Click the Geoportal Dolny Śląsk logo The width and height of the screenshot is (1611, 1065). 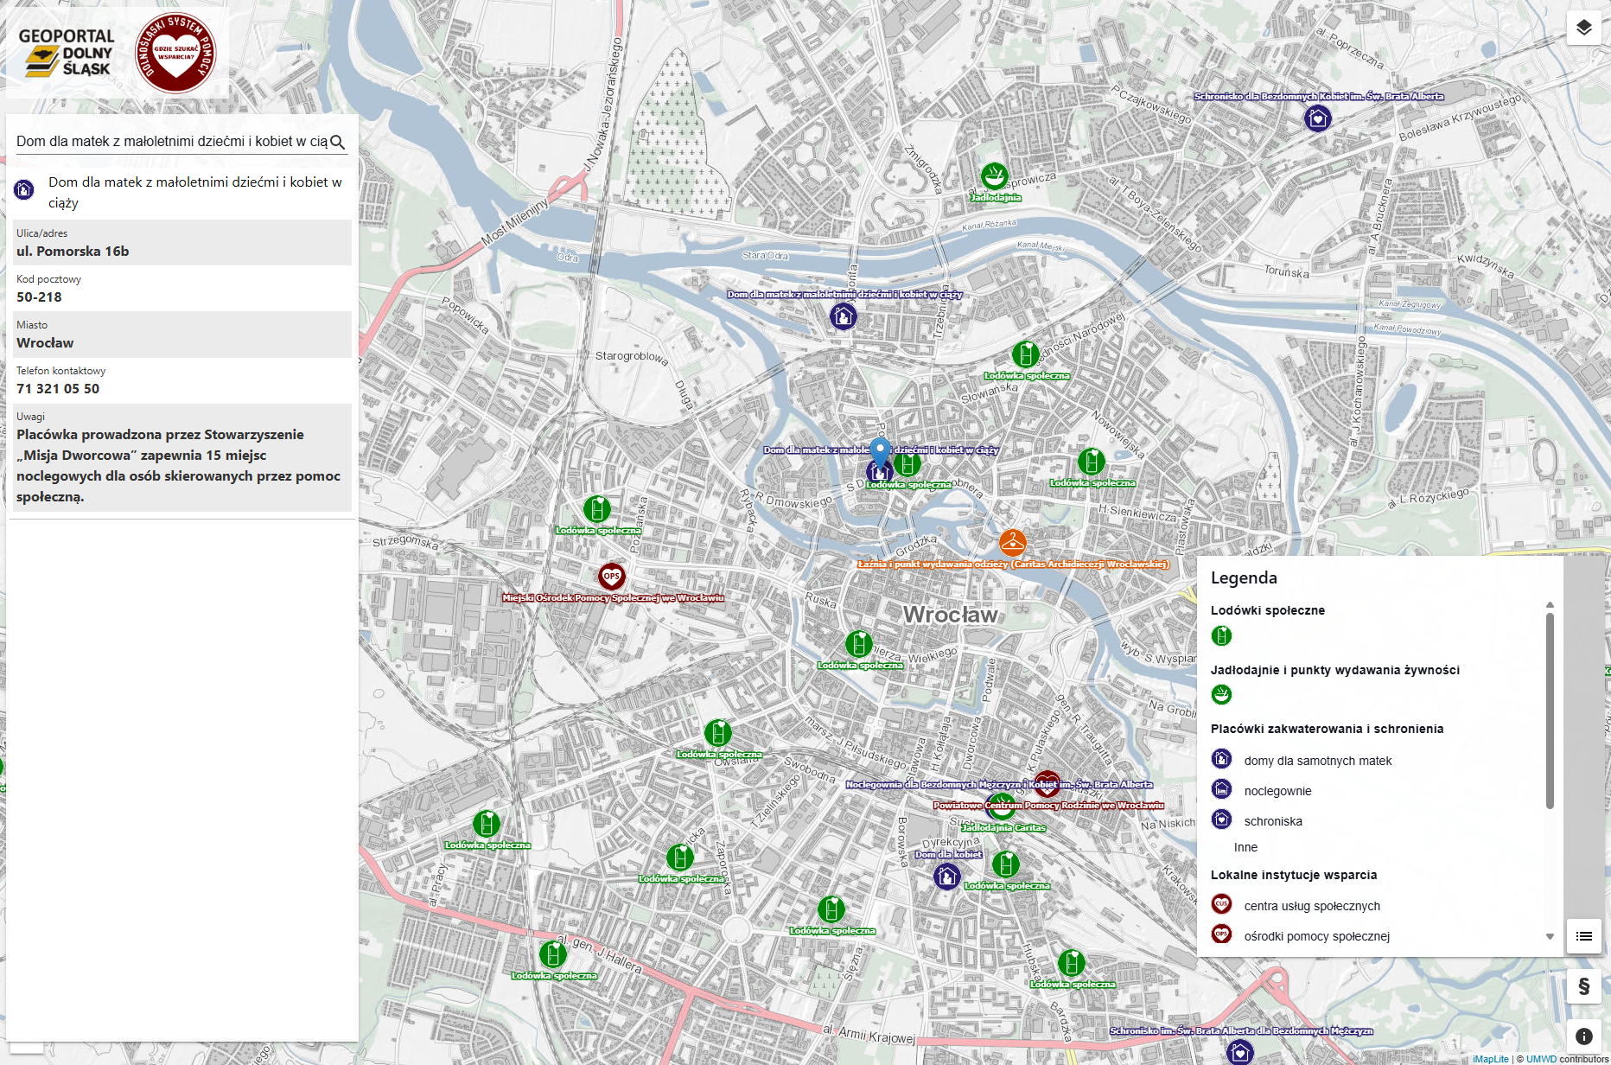point(67,52)
